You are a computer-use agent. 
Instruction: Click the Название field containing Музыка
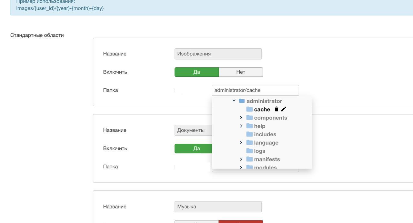[x=218, y=207]
